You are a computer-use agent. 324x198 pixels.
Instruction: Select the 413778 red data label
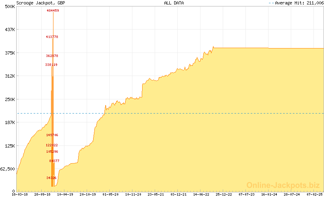[x=52, y=37]
